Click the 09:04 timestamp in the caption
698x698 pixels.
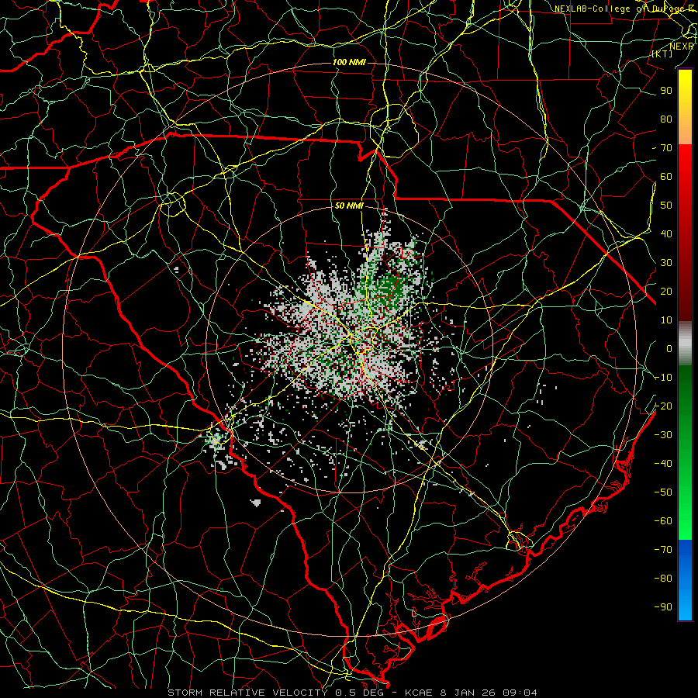tap(520, 693)
